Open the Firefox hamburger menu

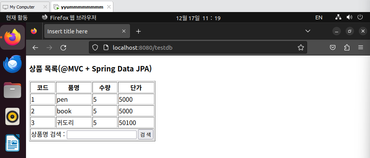pyautogui.click(x=361, y=48)
